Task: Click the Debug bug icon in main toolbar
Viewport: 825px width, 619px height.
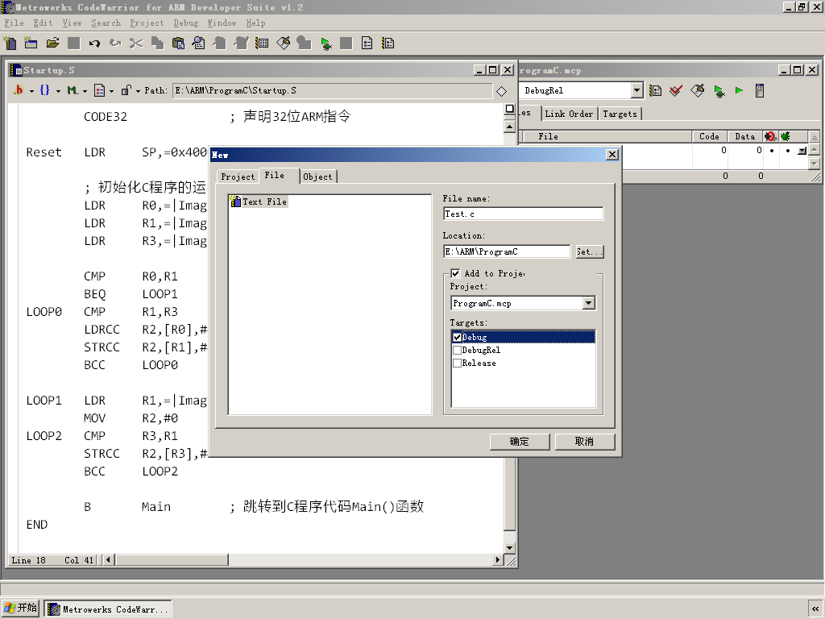Action: 325,44
